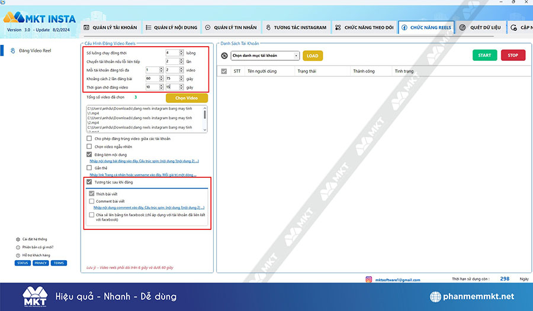Click Hỗ trợ khách hàng text

pos(36,255)
